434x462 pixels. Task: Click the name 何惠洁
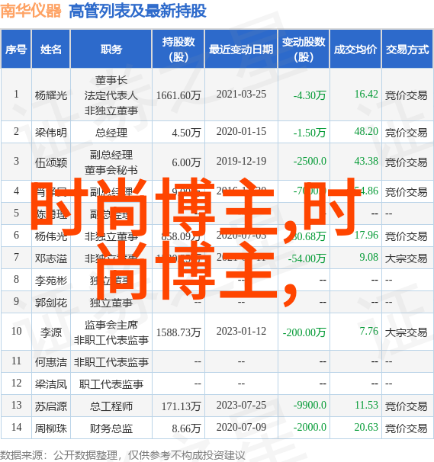(x=51, y=362)
